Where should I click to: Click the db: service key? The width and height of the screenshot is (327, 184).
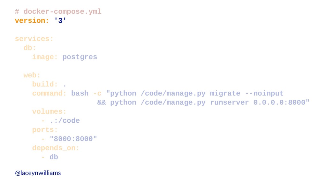point(30,48)
